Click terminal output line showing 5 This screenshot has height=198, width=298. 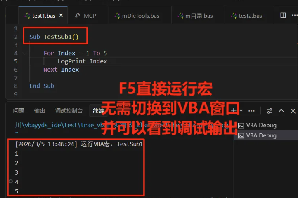[17, 191]
